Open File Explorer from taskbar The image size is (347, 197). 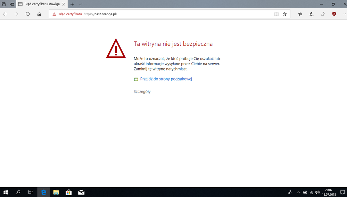56,192
